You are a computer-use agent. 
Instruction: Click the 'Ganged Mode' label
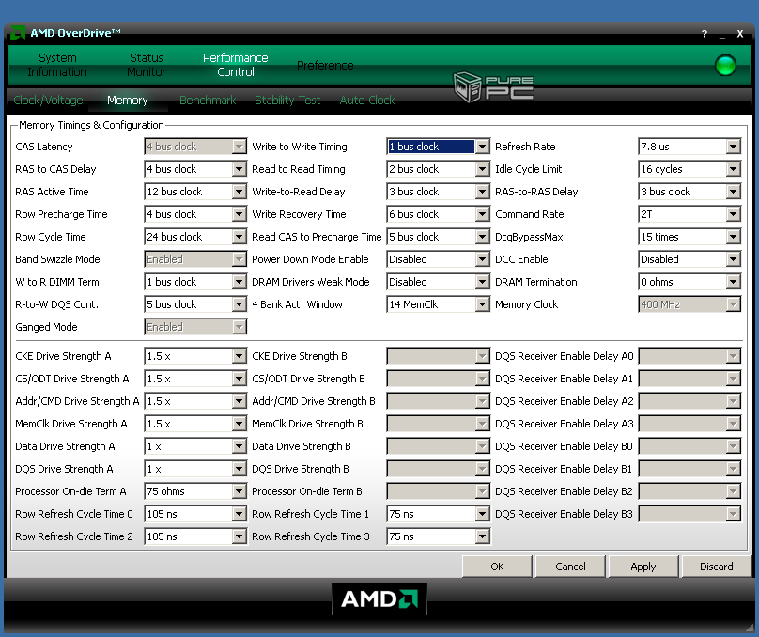(x=46, y=327)
